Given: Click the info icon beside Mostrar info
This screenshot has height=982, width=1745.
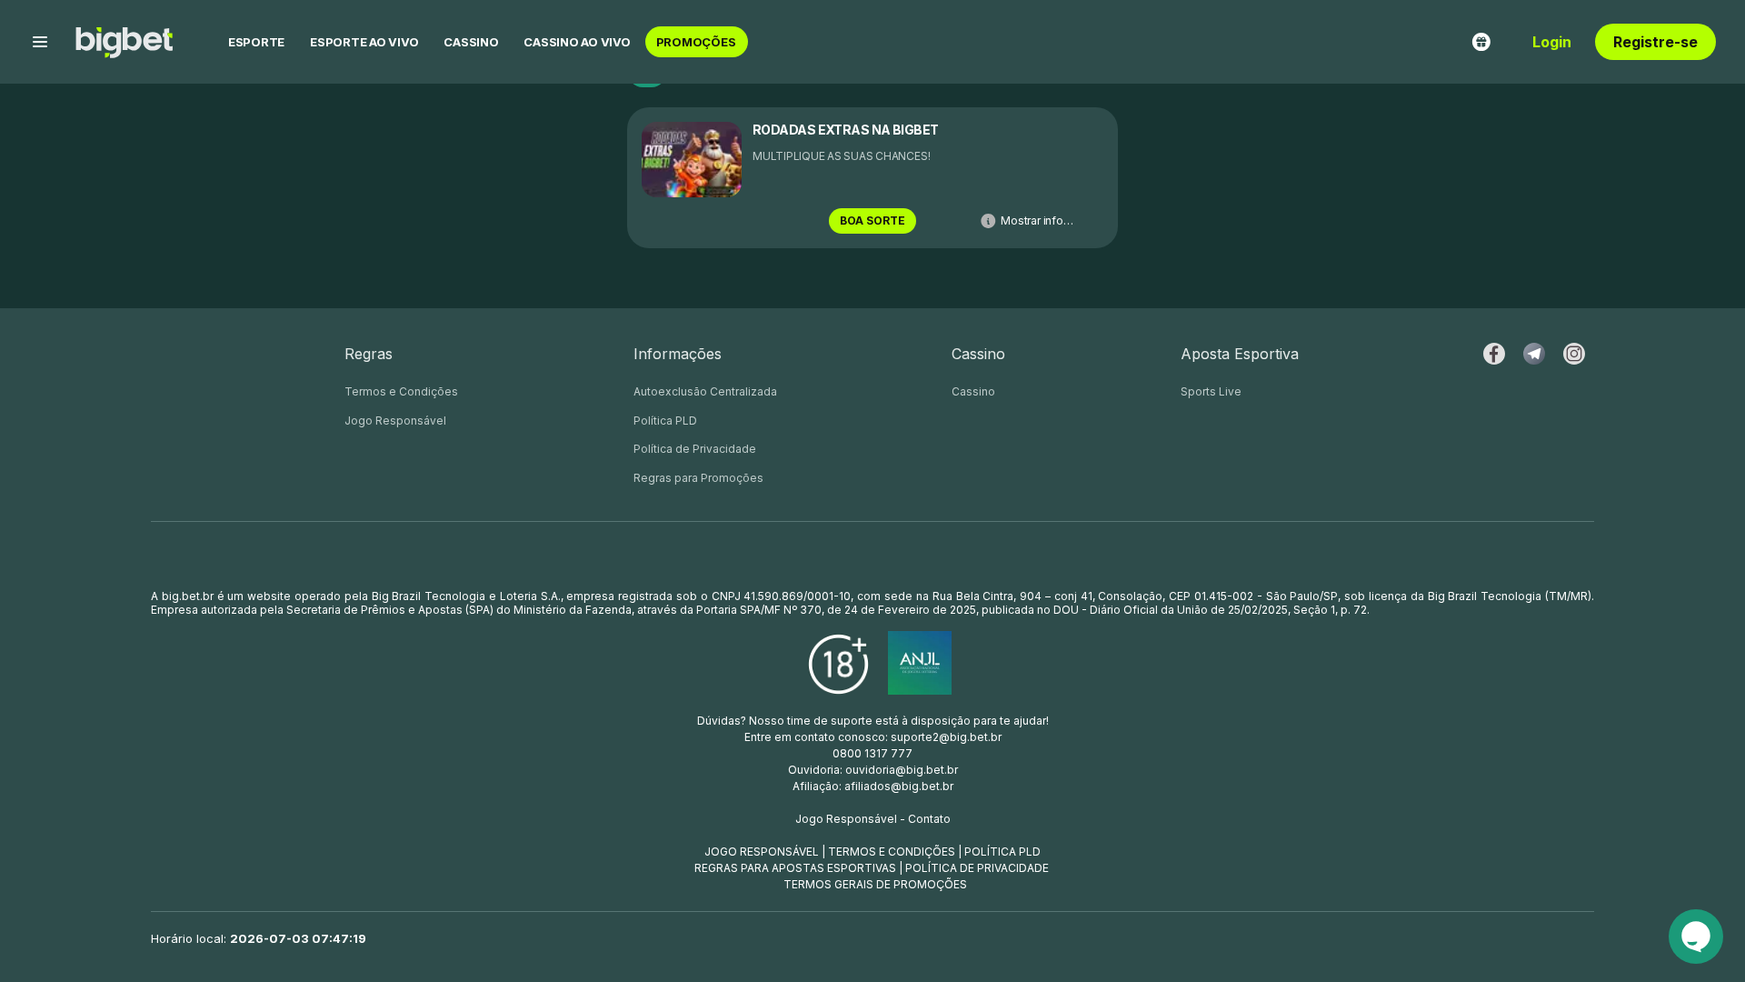Looking at the screenshot, I should click(988, 221).
